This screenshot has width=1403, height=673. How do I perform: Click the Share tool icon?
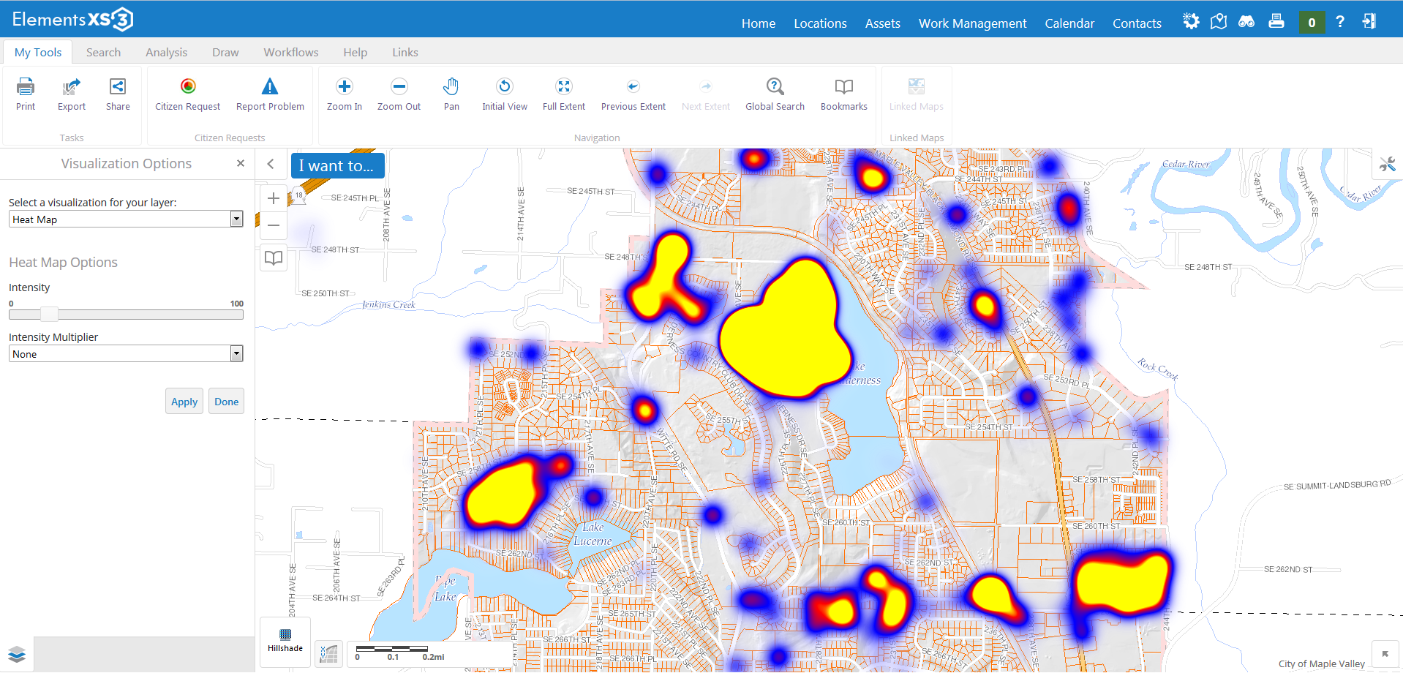pyautogui.click(x=118, y=87)
